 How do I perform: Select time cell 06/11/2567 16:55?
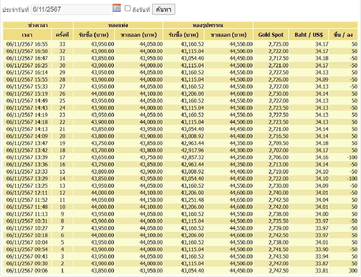point(27,44)
